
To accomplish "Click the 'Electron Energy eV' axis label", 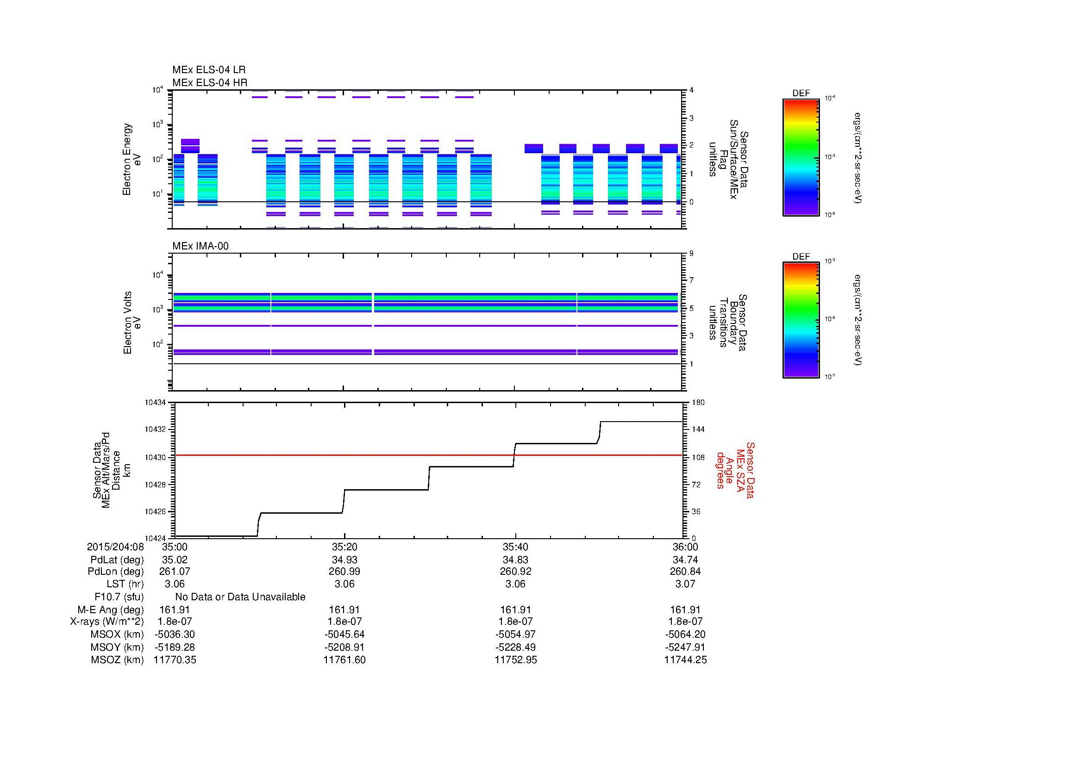I will coord(131,159).
